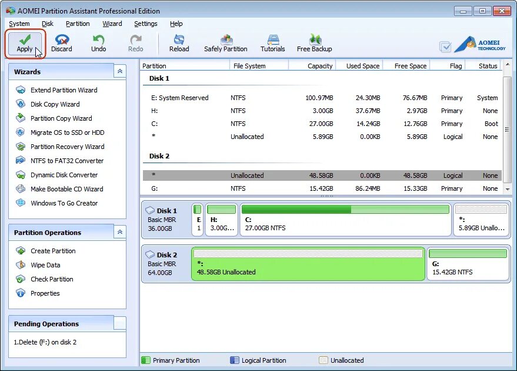Select G: partition row in list

[x=322, y=188]
